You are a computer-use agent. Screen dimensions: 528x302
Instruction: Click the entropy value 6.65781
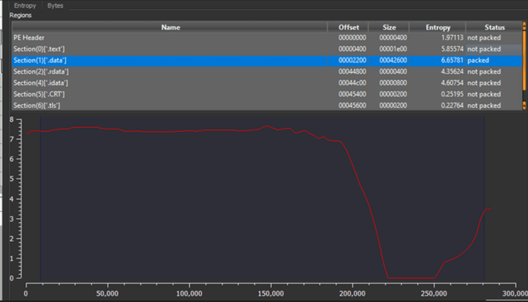452,61
